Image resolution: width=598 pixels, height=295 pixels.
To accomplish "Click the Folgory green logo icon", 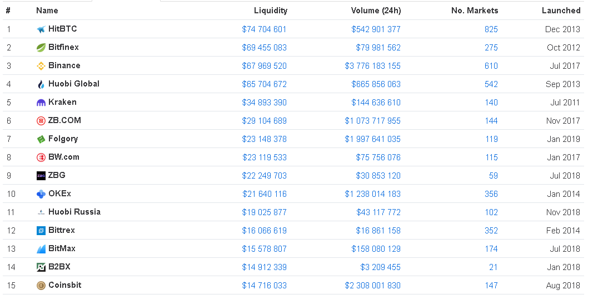I will [x=41, y=139].
